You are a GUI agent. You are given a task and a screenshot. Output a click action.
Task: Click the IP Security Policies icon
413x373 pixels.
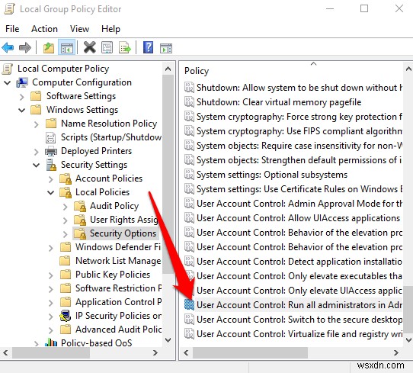coord(66,316)
